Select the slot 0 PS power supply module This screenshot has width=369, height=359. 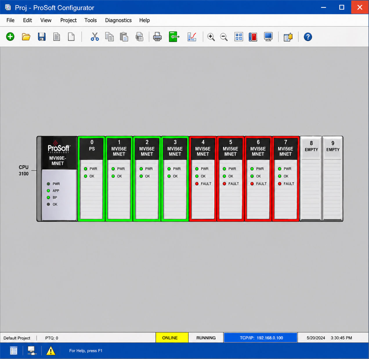click(x=92, y=179)
